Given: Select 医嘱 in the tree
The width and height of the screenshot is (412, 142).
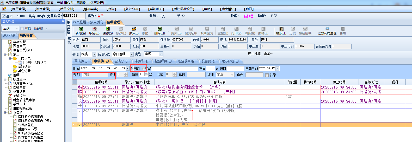Looking at the screenshot, I should point(16,75).
